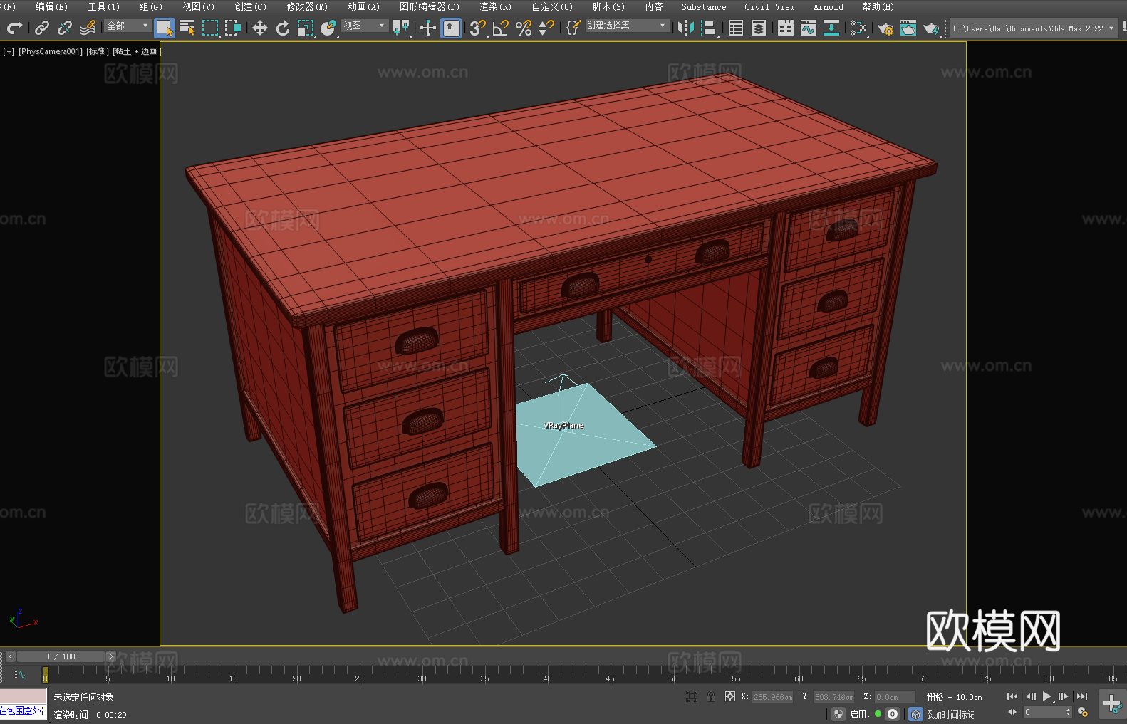
Task: Choose the Rectangular Selection Region tool
Action: click(x=210, y=28)
